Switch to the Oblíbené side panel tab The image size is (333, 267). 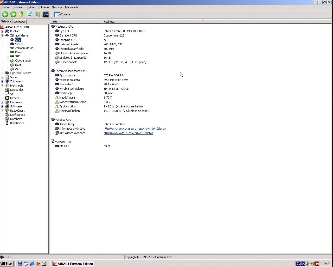20,22
